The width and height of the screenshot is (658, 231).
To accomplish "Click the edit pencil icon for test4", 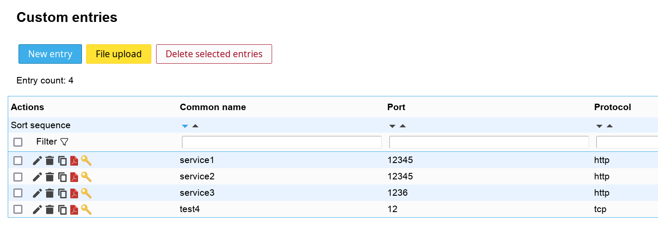I will coord(38,210).
